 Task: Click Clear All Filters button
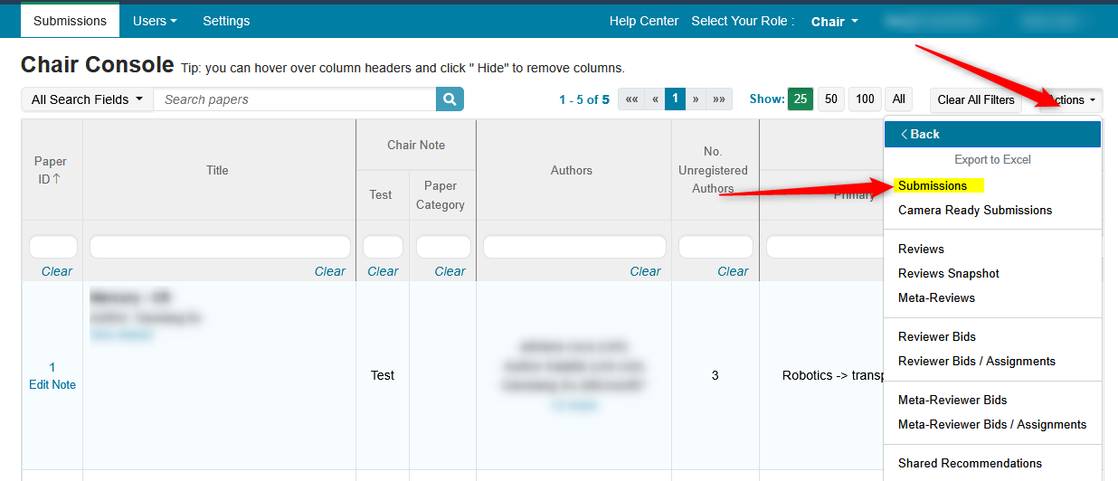[975, 100]
